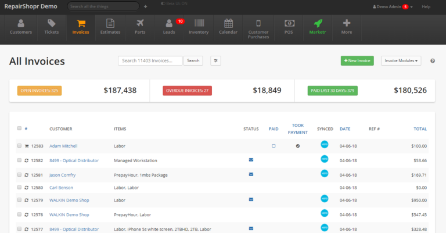Open 8499 - Optical Distributor on invoice 12582
The height and width of the screenshot is (233, 446).
pyautogui.click(x=74, y=160)
